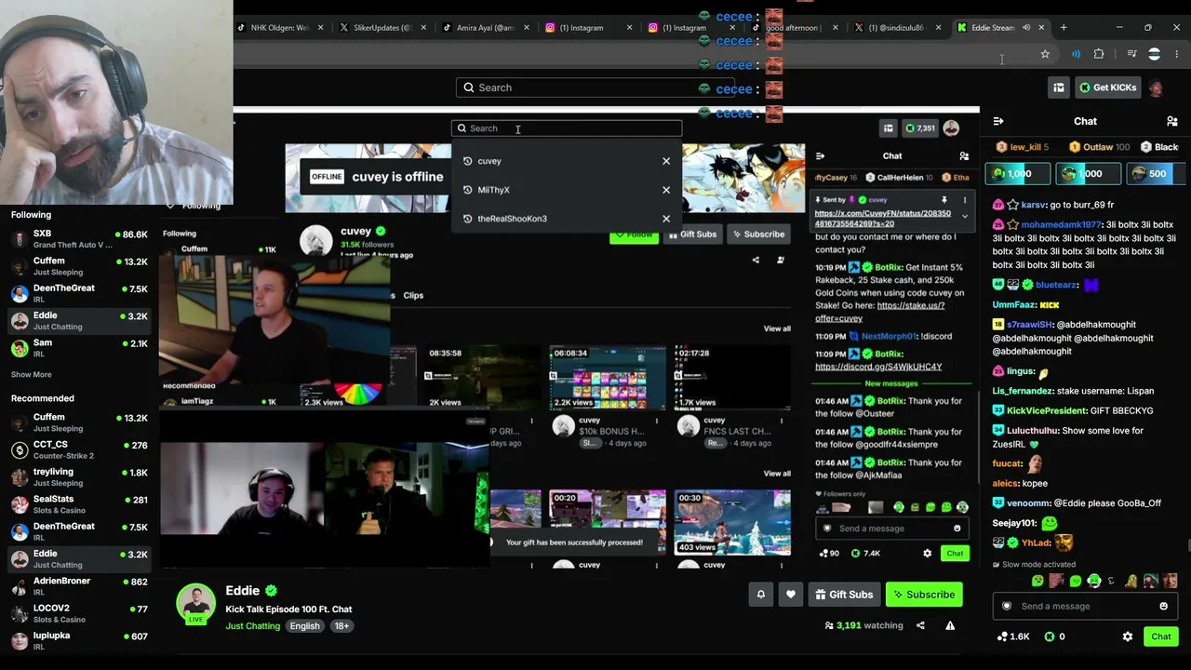Screen dimensions: 1191x670
Task: Open the chat users list icon
Action: tap(1171, 121)
